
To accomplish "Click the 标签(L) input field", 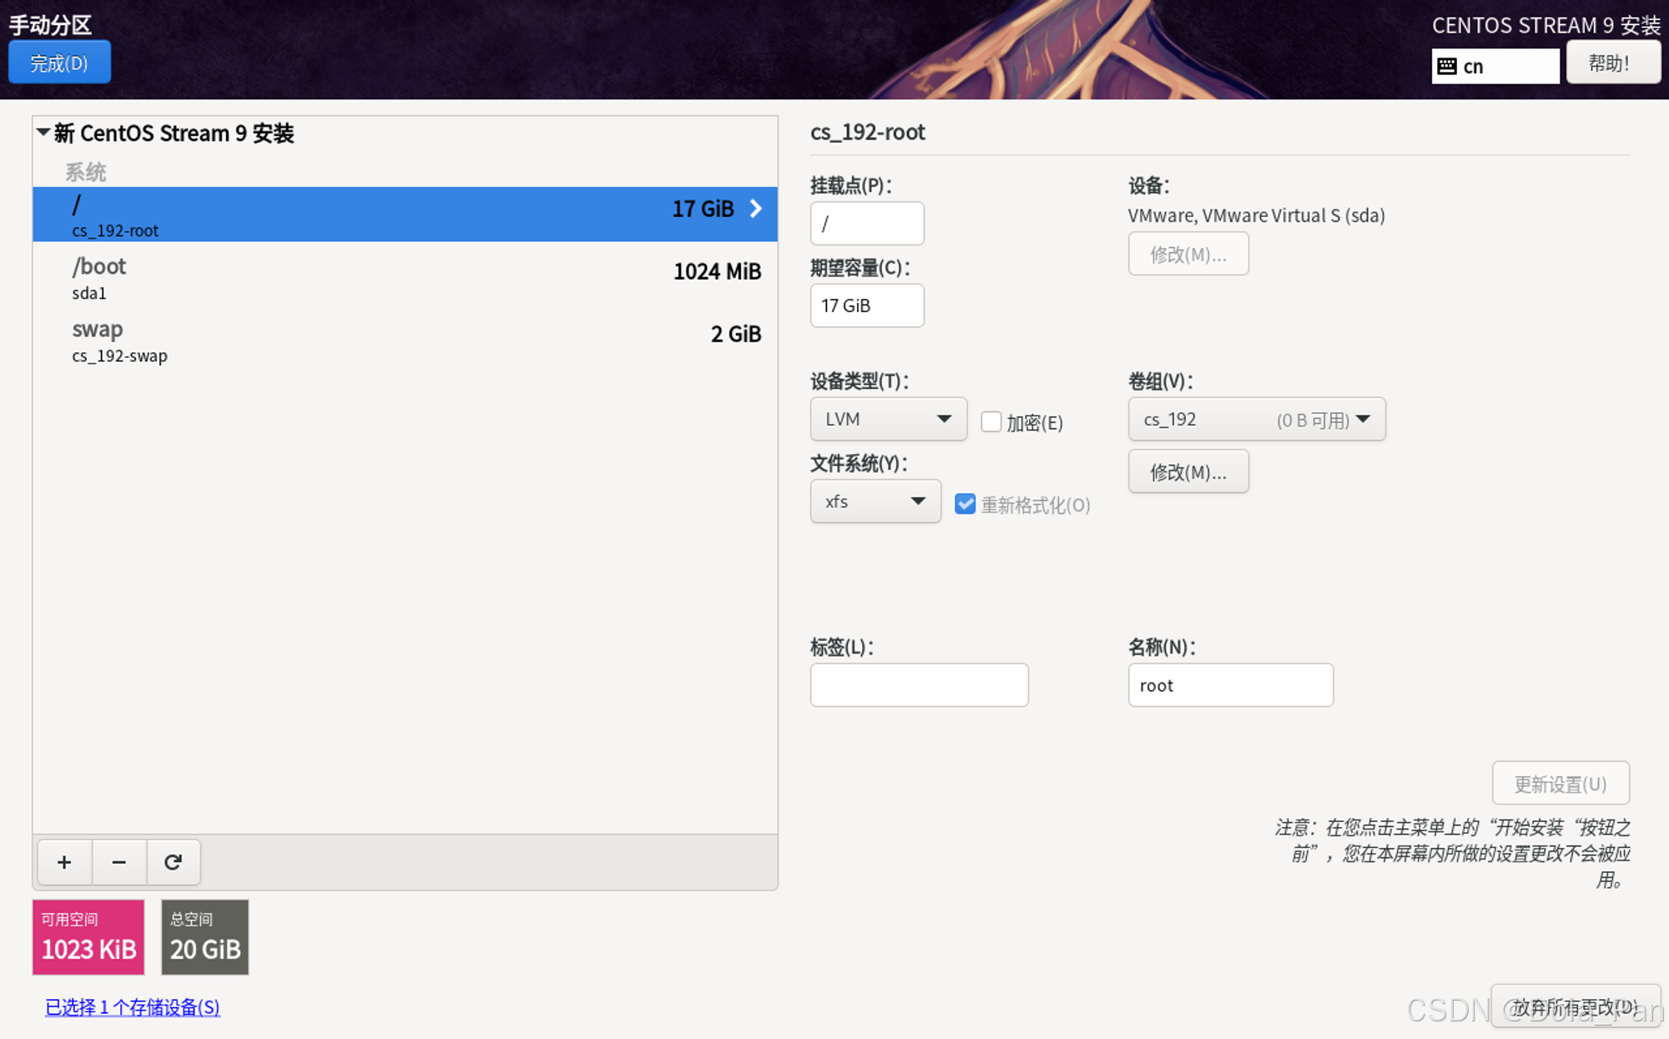I will pos(920,685).
